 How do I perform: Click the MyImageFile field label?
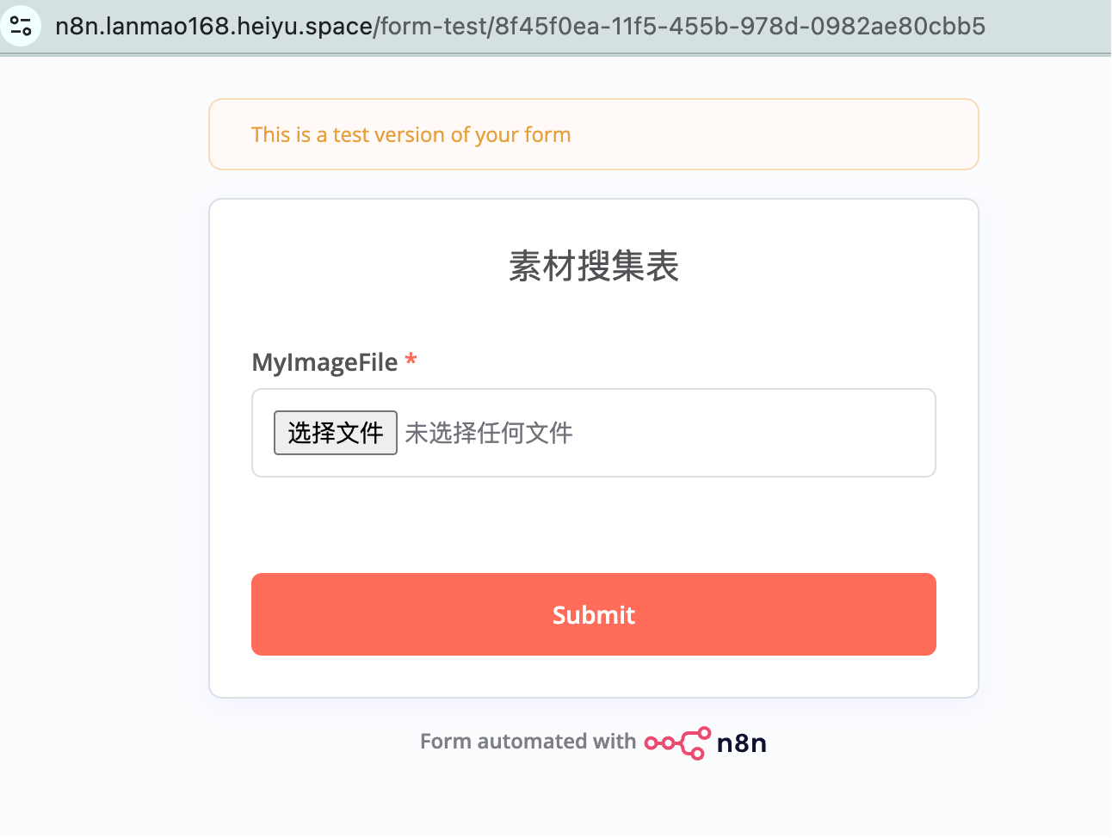pyautogui.click(x=324, y=362)
